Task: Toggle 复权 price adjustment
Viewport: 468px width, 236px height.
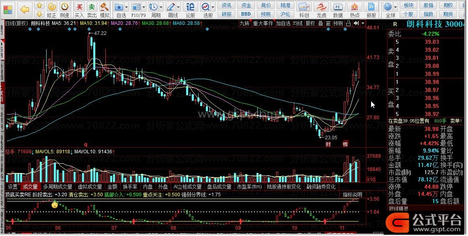Action: (310, 23)
